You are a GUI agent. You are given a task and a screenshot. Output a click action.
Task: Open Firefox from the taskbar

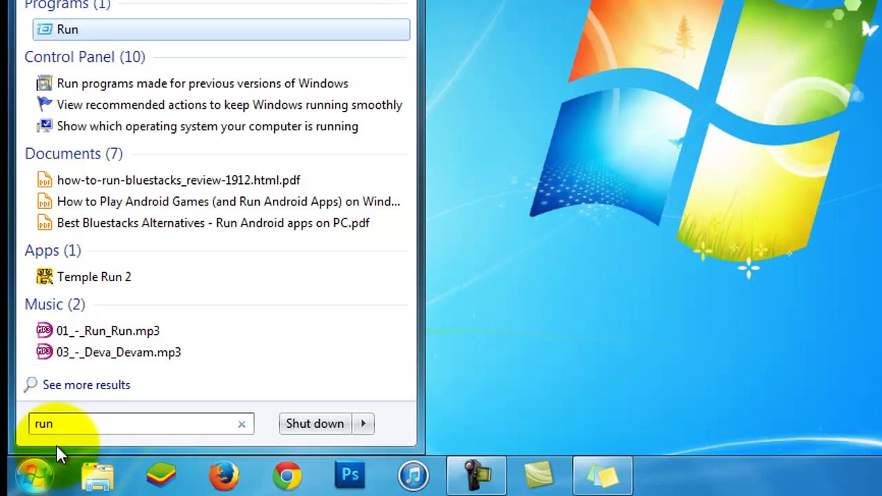[225, 476]
